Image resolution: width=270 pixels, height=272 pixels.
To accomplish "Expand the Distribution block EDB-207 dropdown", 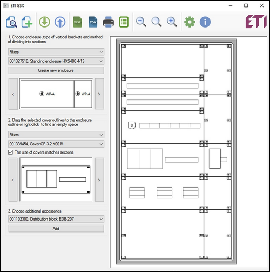I will pyautogui.click(x=56, y=219).
